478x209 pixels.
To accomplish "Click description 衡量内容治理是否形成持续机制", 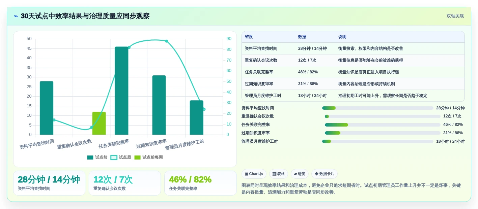I will [367, 84].
